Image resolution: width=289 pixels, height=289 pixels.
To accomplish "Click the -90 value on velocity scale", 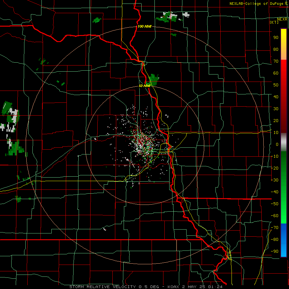I will click(275, 251).
